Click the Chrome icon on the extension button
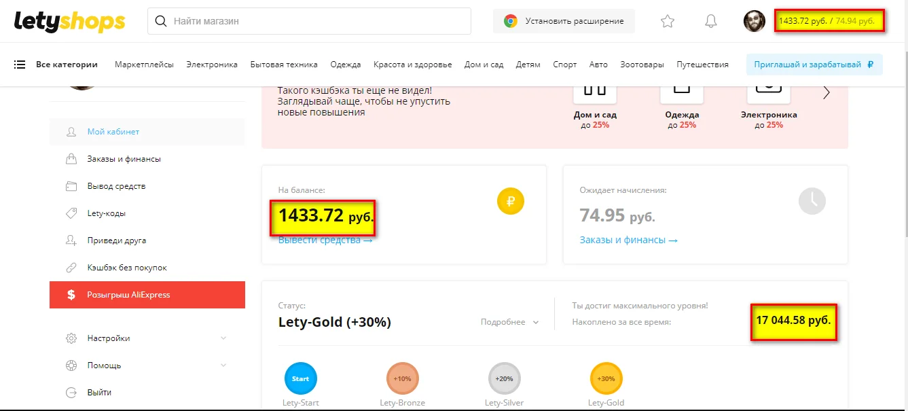This screenshot has width=908, height=411. coord(511,21)
